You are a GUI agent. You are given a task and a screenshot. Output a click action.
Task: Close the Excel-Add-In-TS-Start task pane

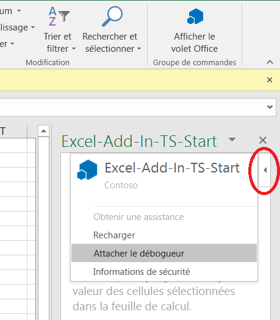[x=263, y=140]
